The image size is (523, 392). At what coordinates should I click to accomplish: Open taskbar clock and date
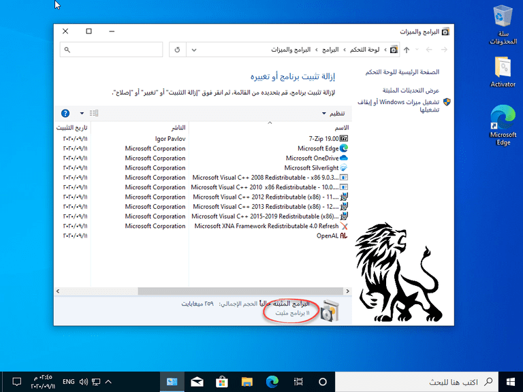coord(43,382)
